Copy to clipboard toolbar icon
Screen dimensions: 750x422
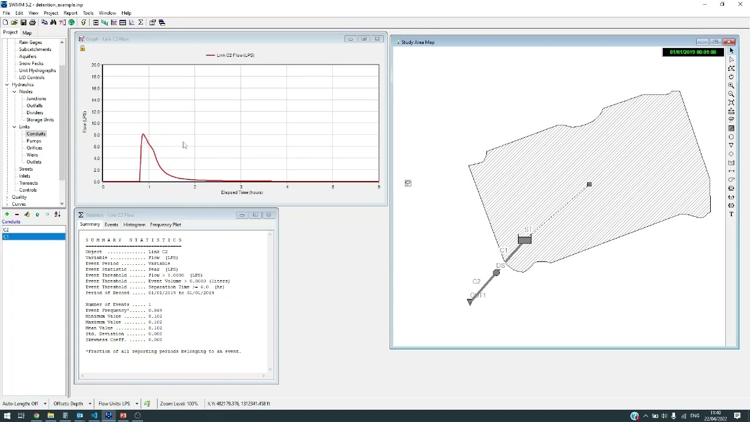[x=44, y=22]
